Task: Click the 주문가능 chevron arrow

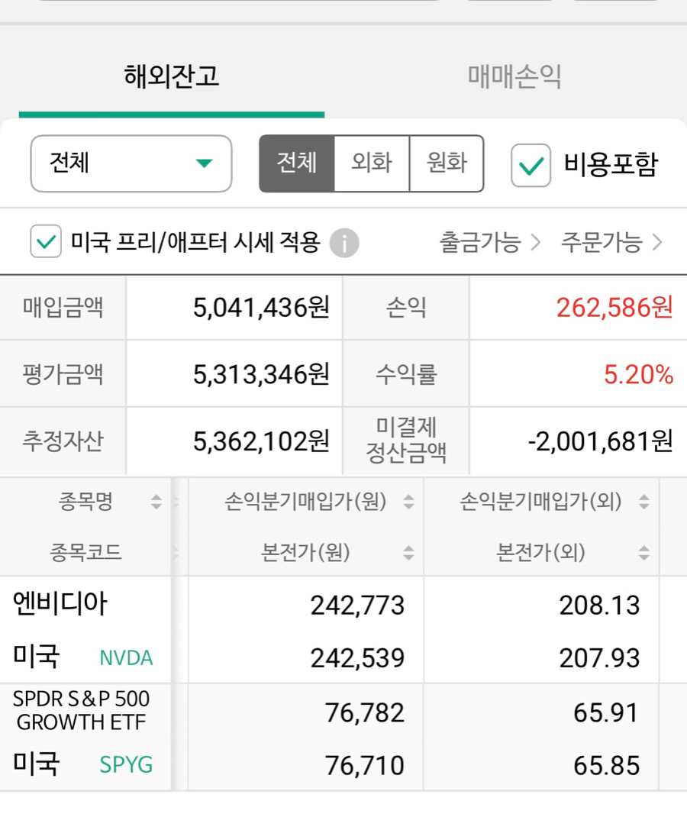Action: (656, 243)
